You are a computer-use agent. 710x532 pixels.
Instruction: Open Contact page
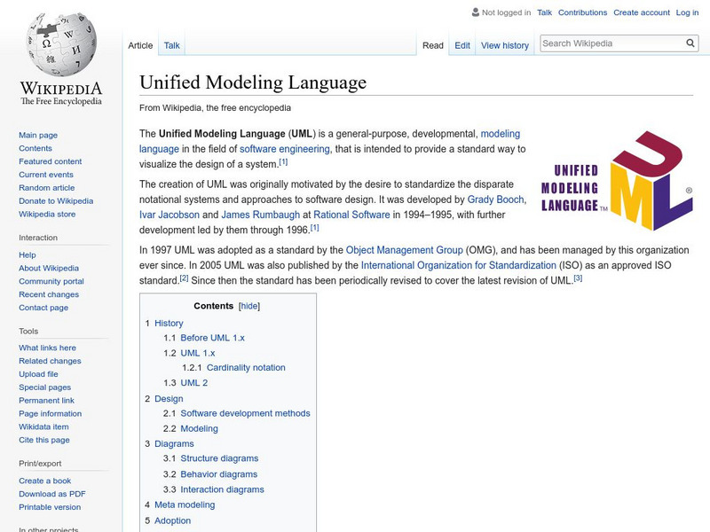click(x=43, y=308)
